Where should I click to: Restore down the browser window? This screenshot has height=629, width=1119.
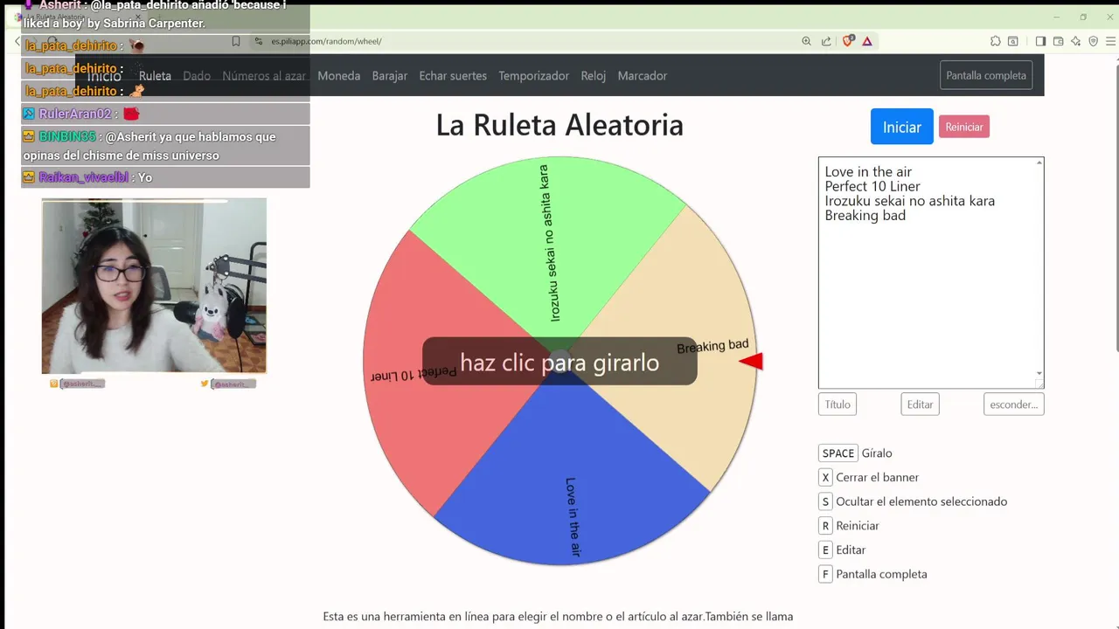click(x=1083, y=17)
